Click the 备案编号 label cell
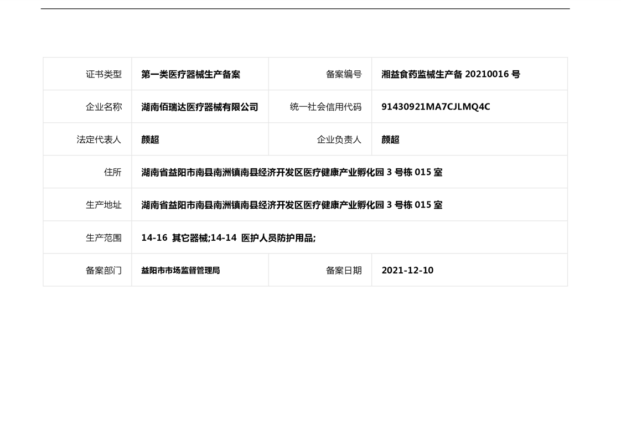621x439 pixels. click(343, 74)
